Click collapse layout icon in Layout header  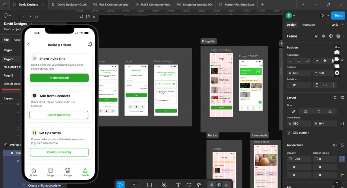coord(335,98)
